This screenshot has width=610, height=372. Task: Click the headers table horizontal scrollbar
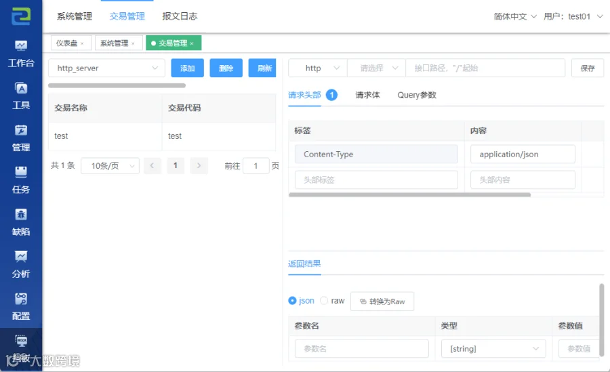point(409,194)
